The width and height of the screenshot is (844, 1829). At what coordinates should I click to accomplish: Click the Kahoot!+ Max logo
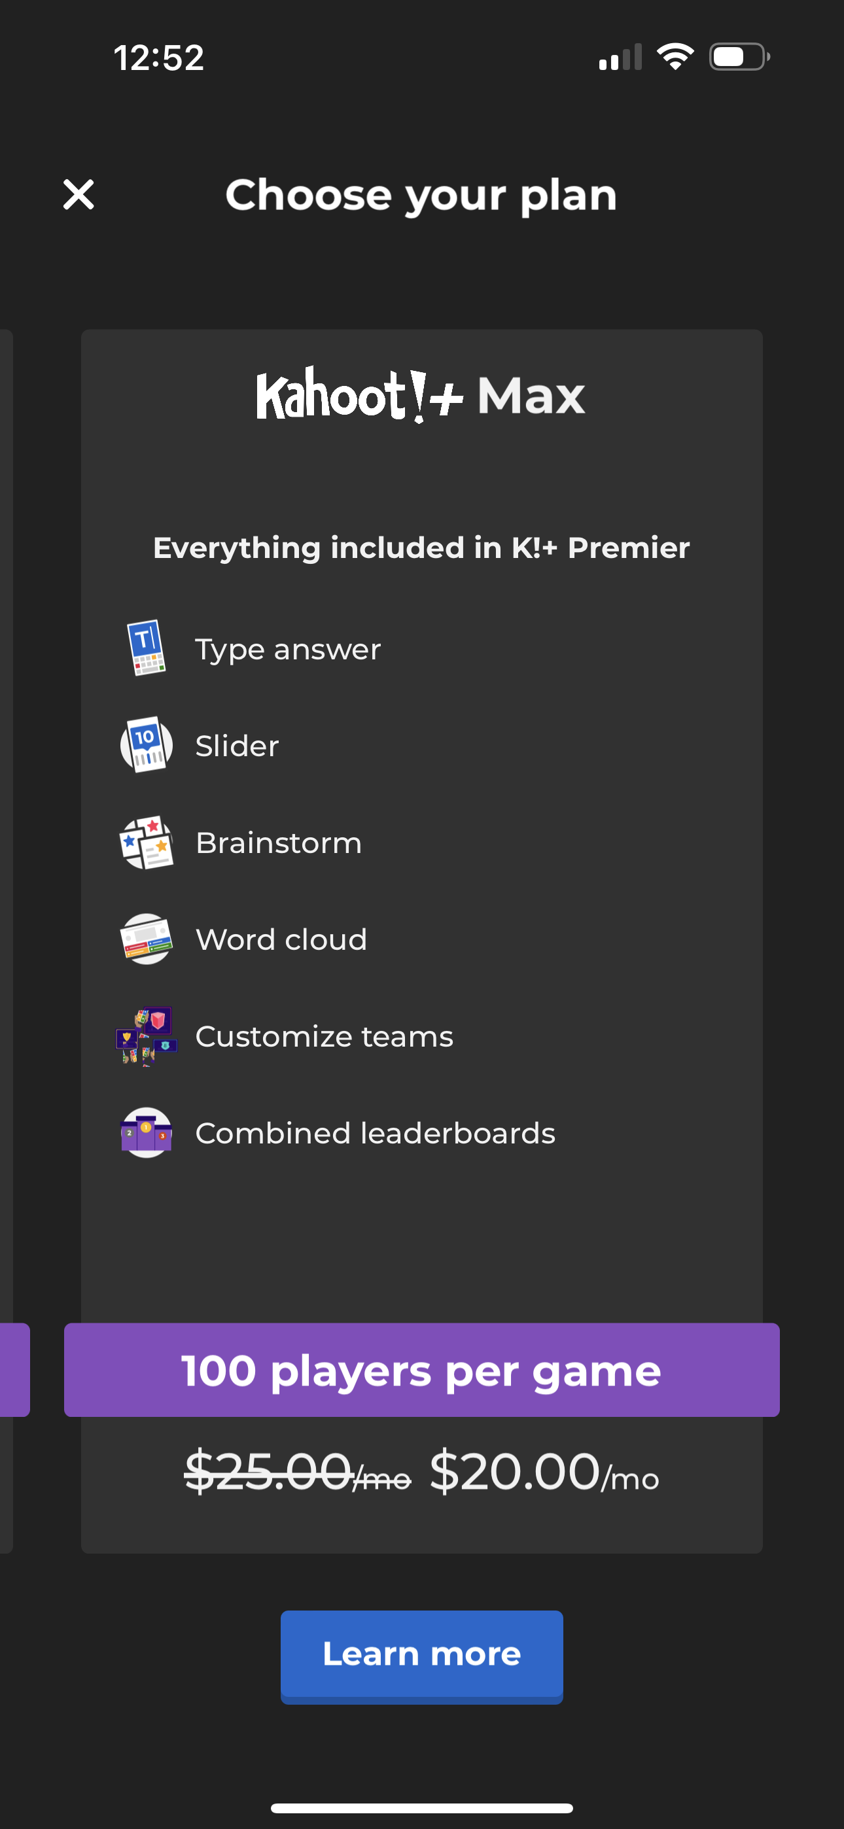(x=421, y=396)
